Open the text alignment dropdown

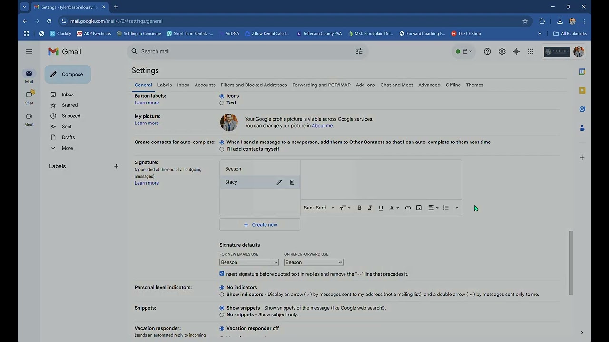(x=433, y=208)
